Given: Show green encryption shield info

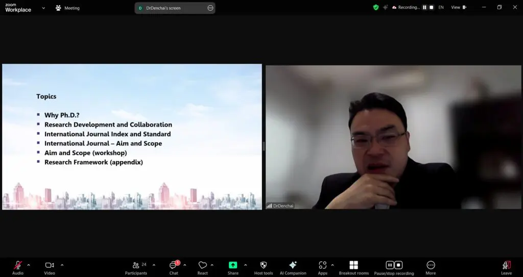Looking at the screenshot, I should (376, 7).
